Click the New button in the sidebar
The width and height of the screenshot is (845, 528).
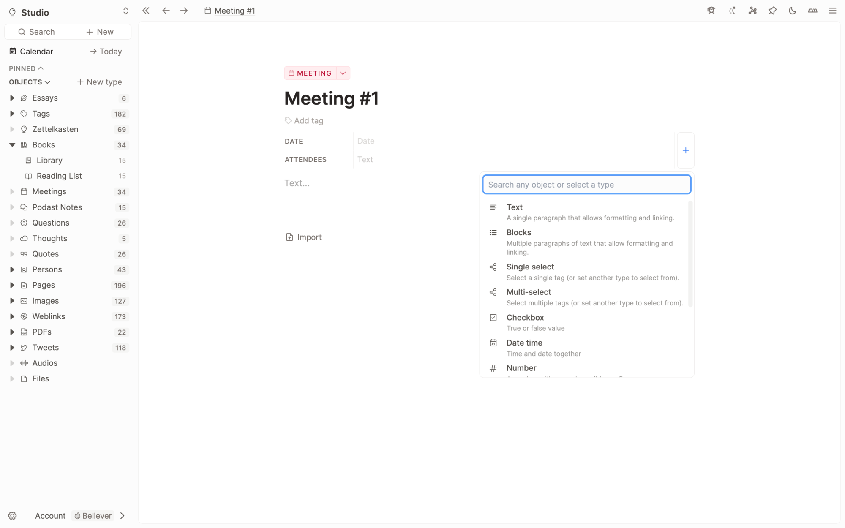99,32
